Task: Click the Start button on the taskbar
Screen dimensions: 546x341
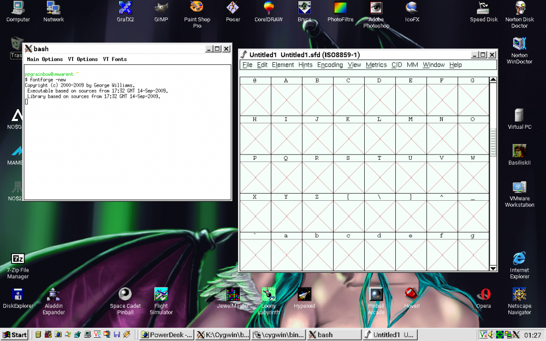Action: click(x=14, y=334)
